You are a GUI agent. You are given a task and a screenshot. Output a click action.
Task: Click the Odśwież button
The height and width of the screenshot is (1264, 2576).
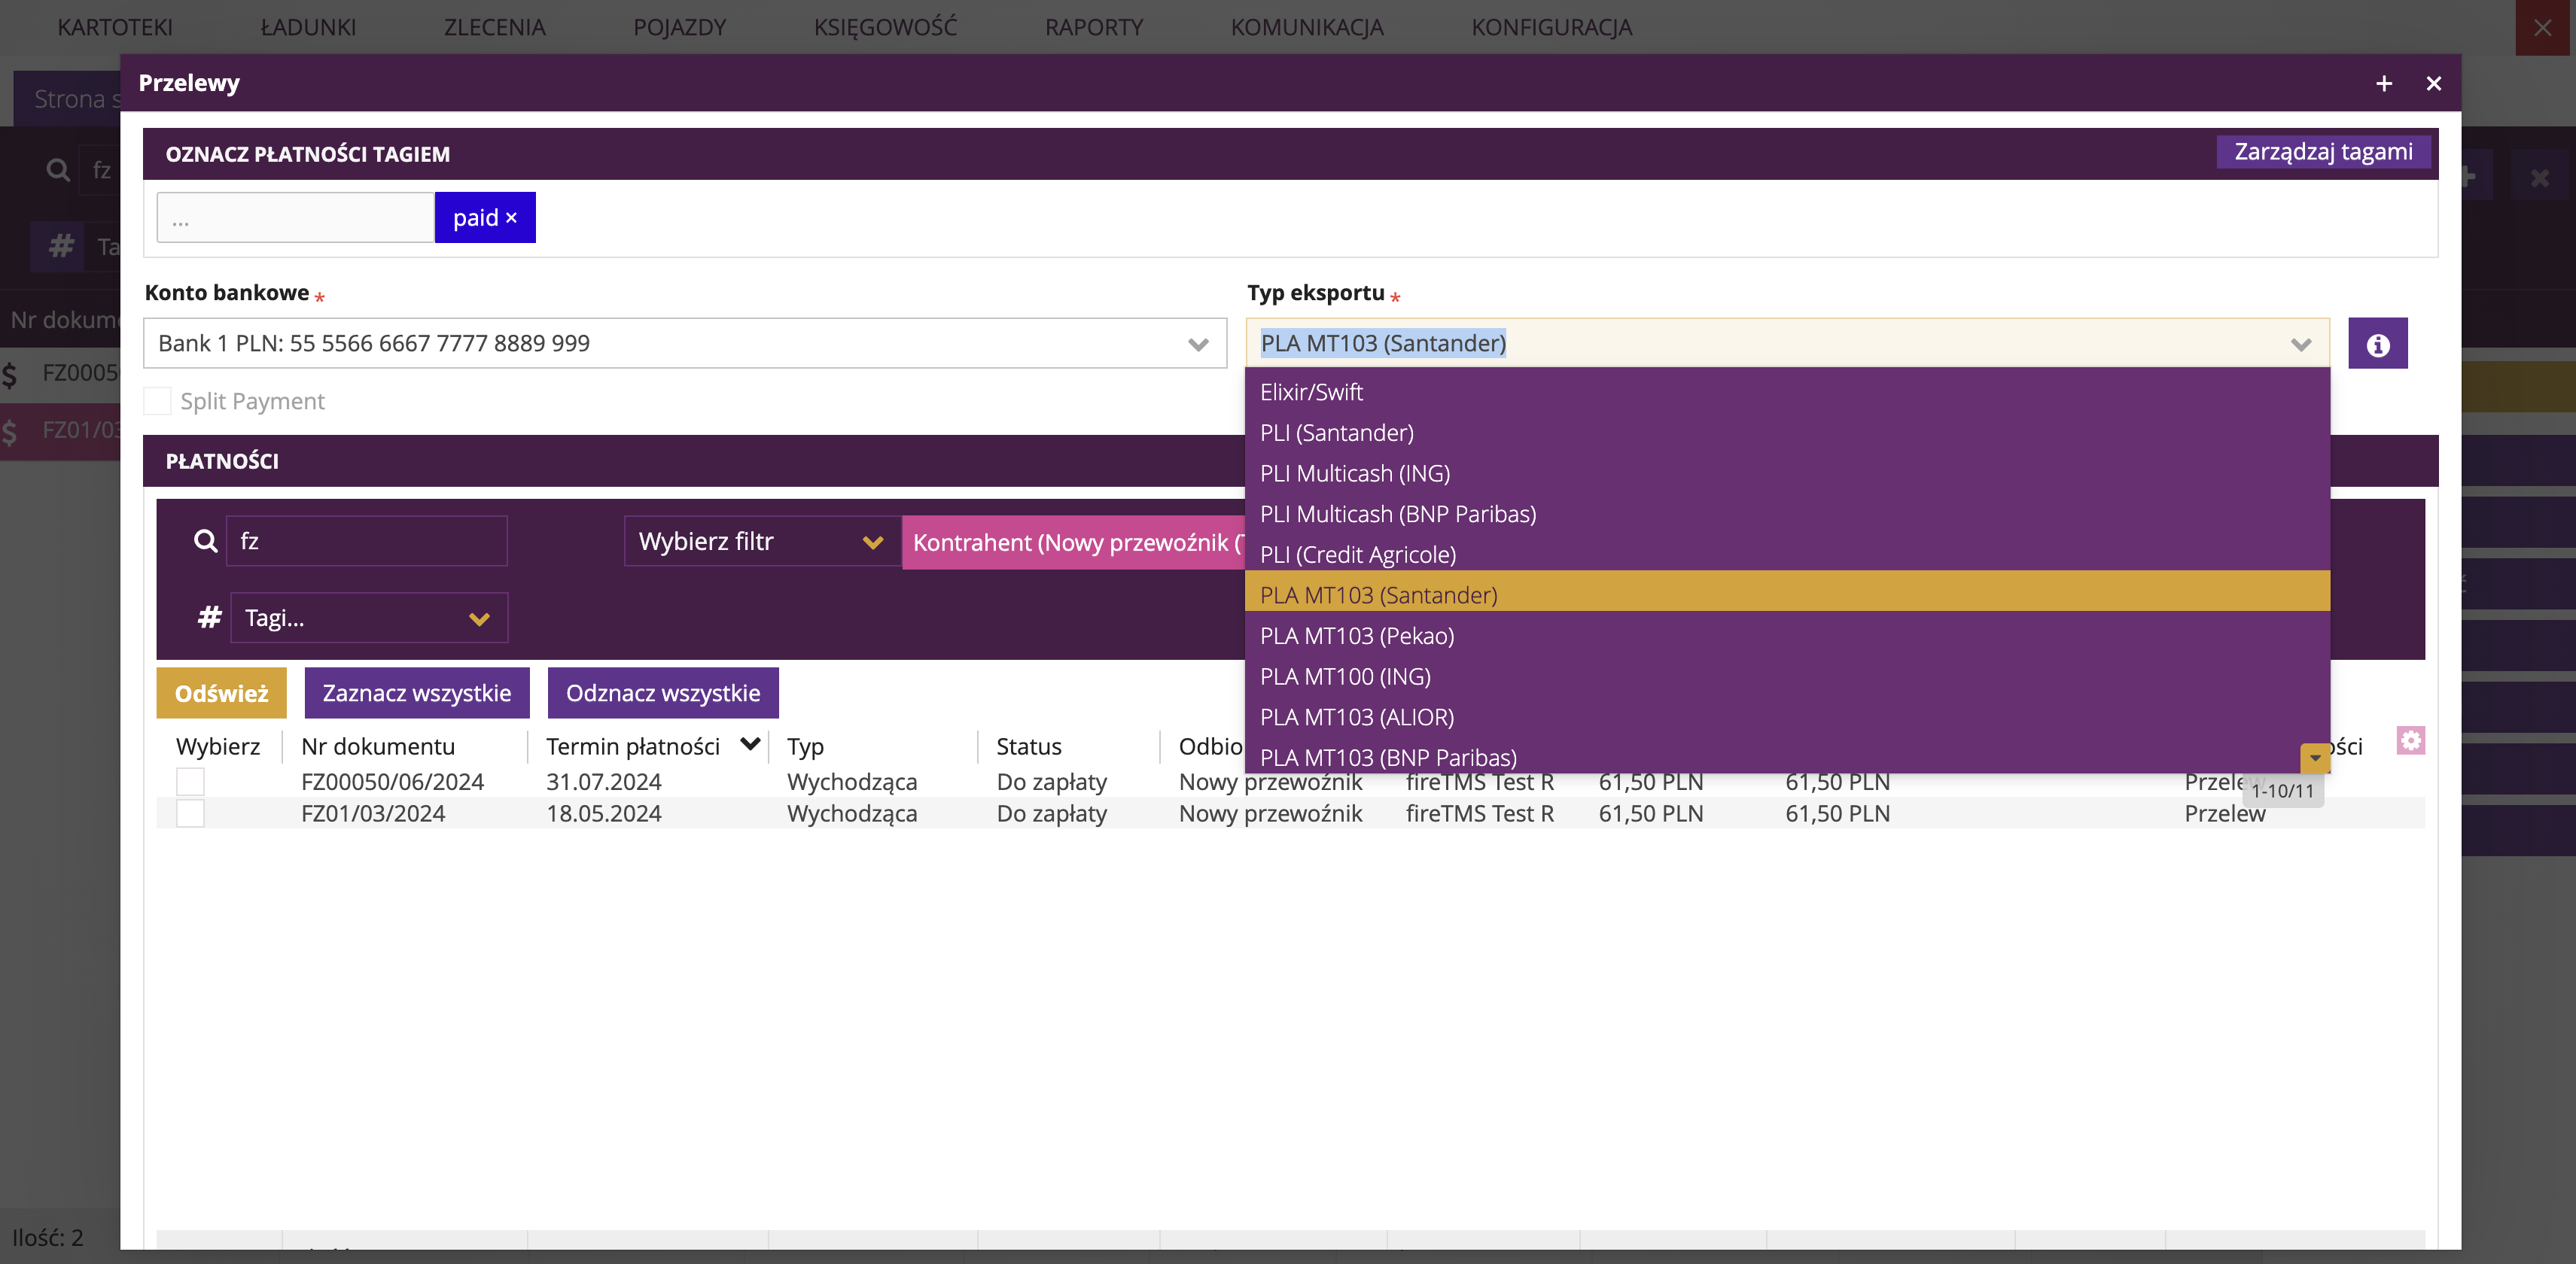coord(221,694)
